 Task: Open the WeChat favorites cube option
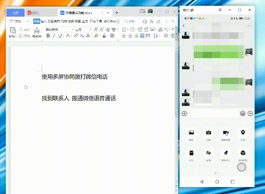[243, 153]
